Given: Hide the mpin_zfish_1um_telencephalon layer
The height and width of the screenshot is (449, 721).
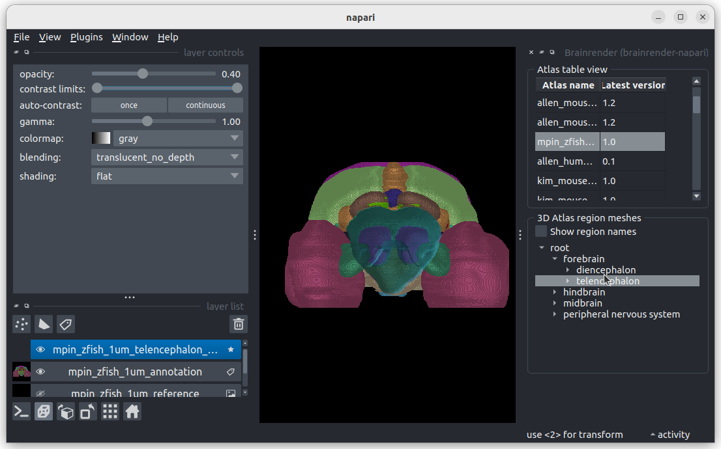Looking at the screenshot, I should point(40,349).
